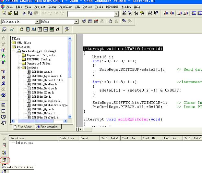This screenshot has height=173, width=202.
Task: Collapse the Scitest.pjt project node
Action: [15, 51]
